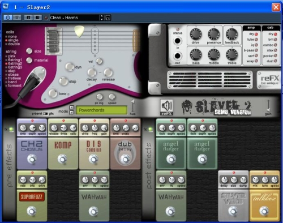
Task: Toggle the pre effects fx switch
Action: (x=11, y=130)
